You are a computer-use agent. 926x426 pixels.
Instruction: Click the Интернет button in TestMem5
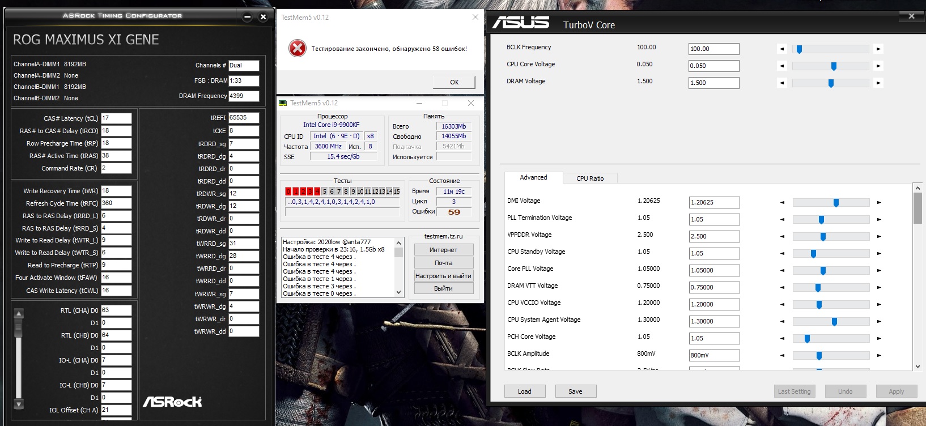click(x=443, y=250)
